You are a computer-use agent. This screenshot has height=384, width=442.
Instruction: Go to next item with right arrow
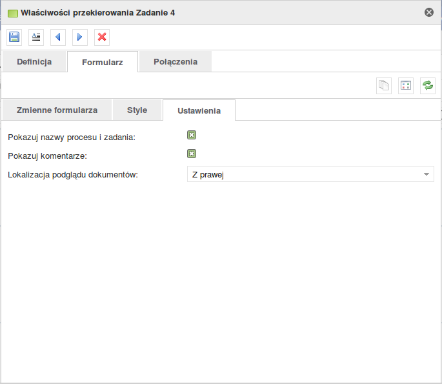click(x=80, y=37)
